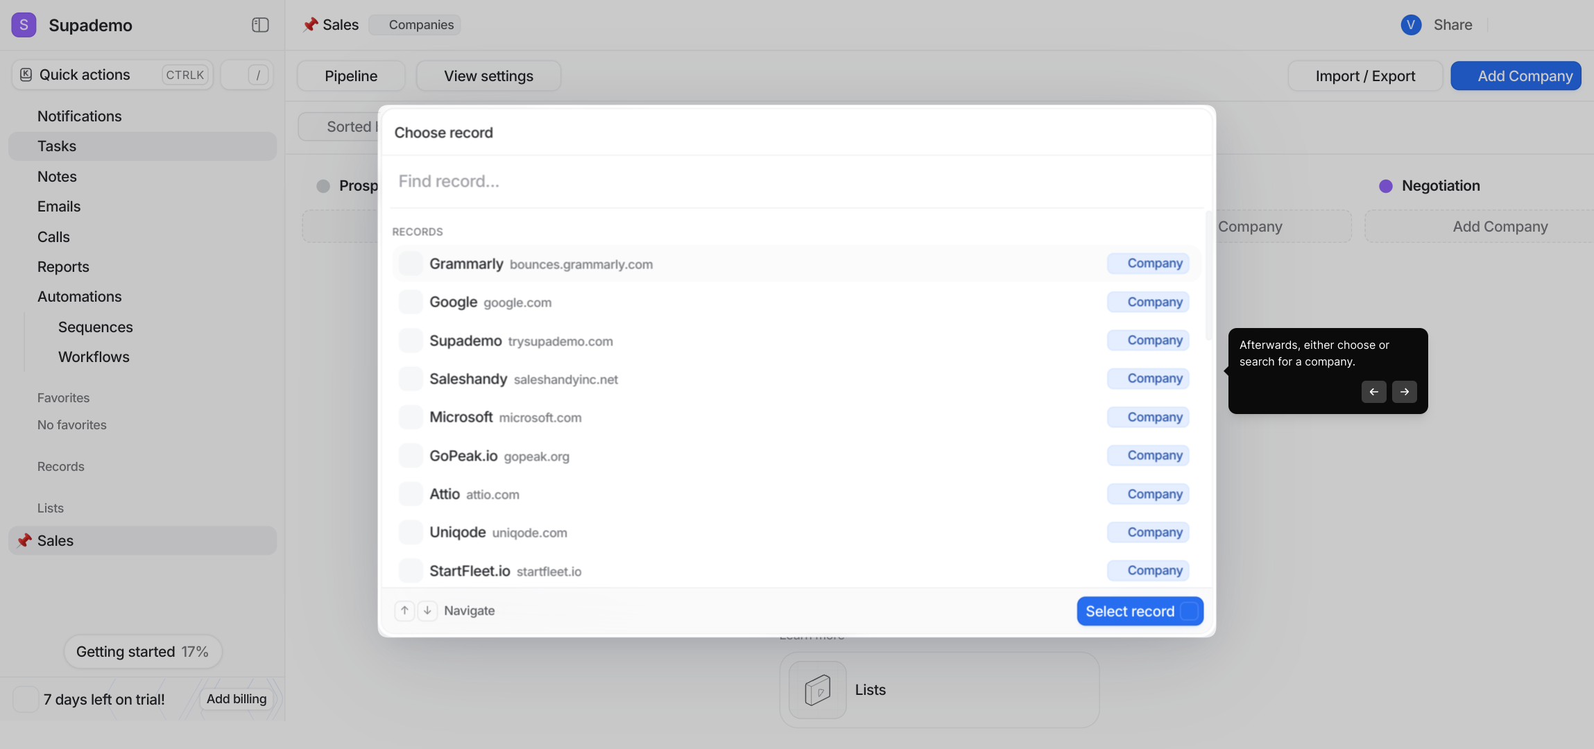Viewport: 1594px width, 749px height.
Task: Click navigate up arrow key icon
Action: 404,610
